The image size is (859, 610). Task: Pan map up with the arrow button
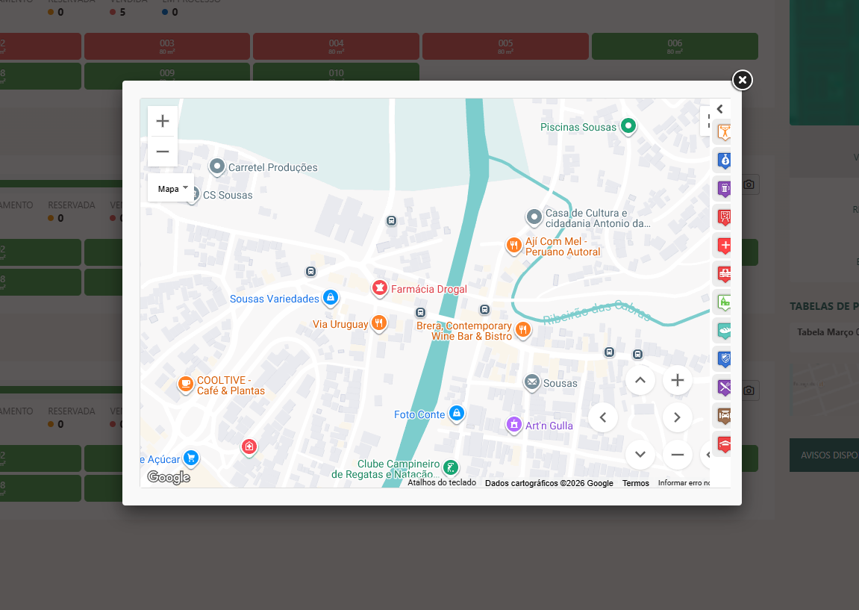click(x=640, y=380)
